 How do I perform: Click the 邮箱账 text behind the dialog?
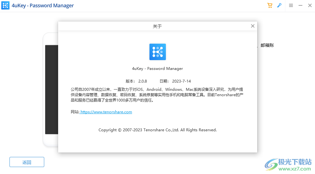click(x=267, y=45)
